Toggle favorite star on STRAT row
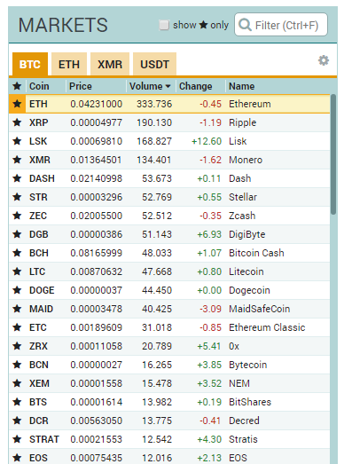The width and height of the screenshot is (344, 464). [x=17, y=439]
